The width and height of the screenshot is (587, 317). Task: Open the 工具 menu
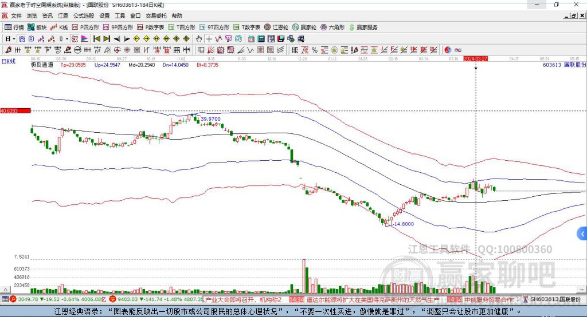coord(120,15)
